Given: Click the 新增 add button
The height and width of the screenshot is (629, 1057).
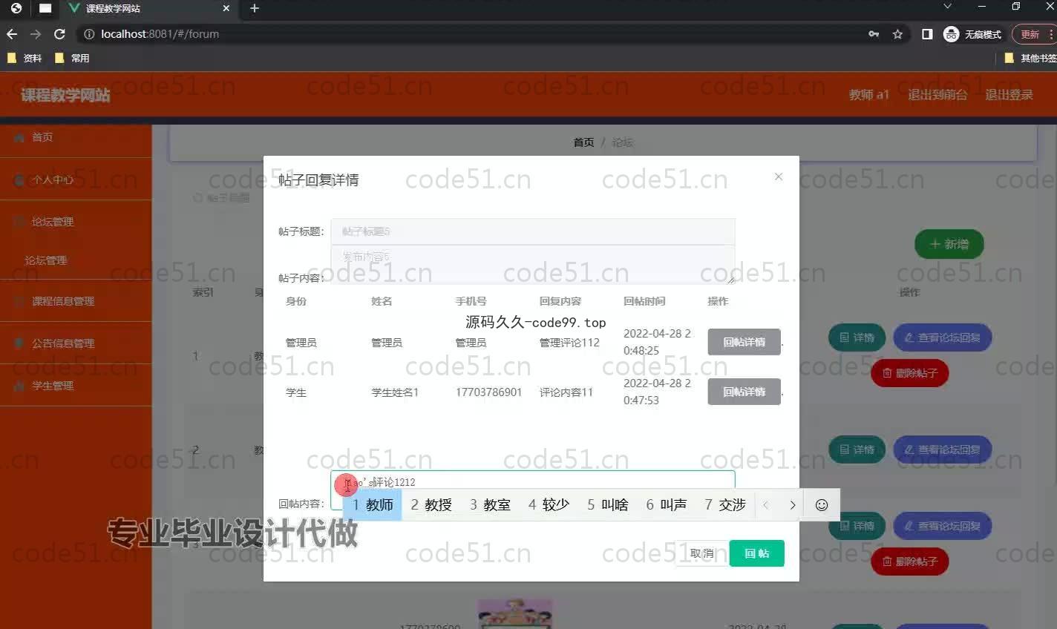Looking at the screenshot, I should point(949,244).
